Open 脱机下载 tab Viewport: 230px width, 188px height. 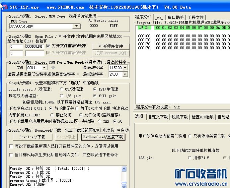coord(180,117)
